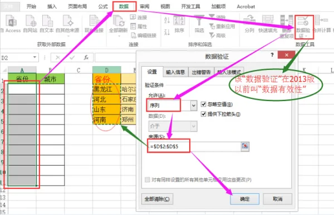
Task: Click the 全部刷新 refresh all icon
Action: (x=119, y=21)
